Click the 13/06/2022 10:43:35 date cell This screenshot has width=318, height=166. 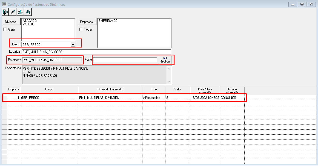pos(205,98)
